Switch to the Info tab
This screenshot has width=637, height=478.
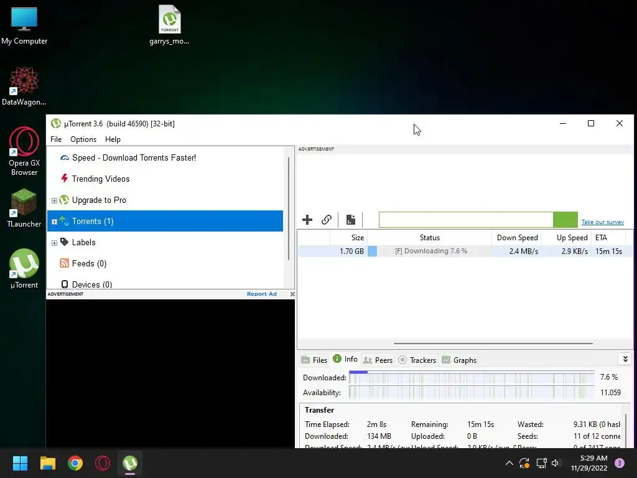[345, 359]
